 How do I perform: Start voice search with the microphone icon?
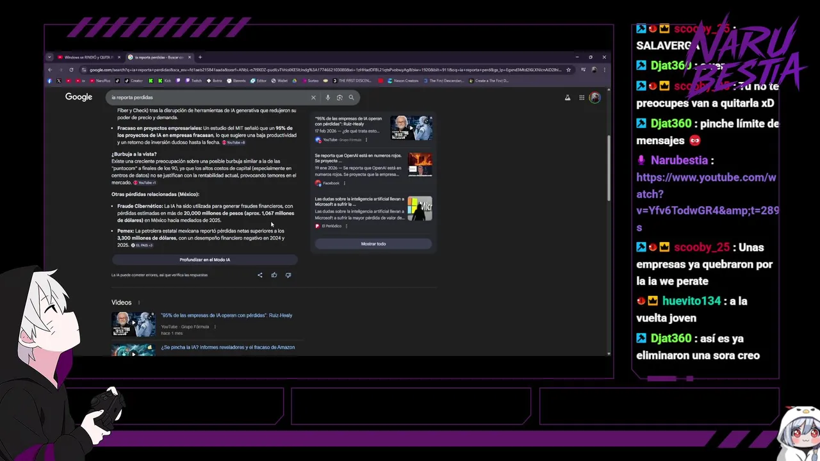pos(327,97)
